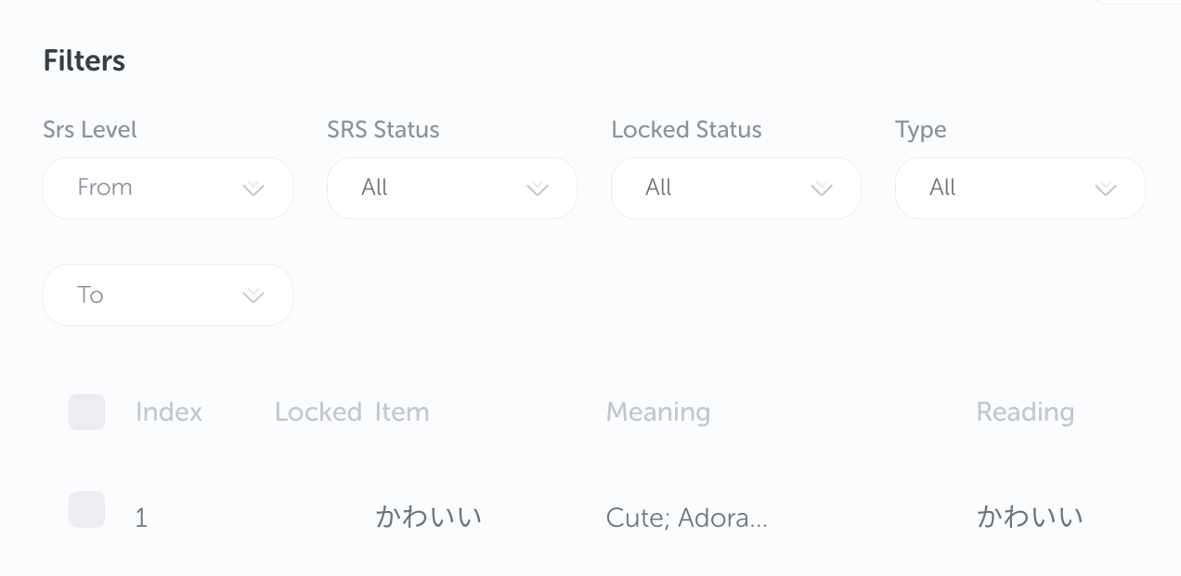Click the Meaning column header
Image resolution: width=1181 pixels, height=576 pixels.
click(x=657, y=412)
